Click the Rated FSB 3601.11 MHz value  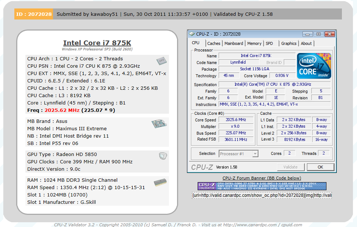coord(236,139)
